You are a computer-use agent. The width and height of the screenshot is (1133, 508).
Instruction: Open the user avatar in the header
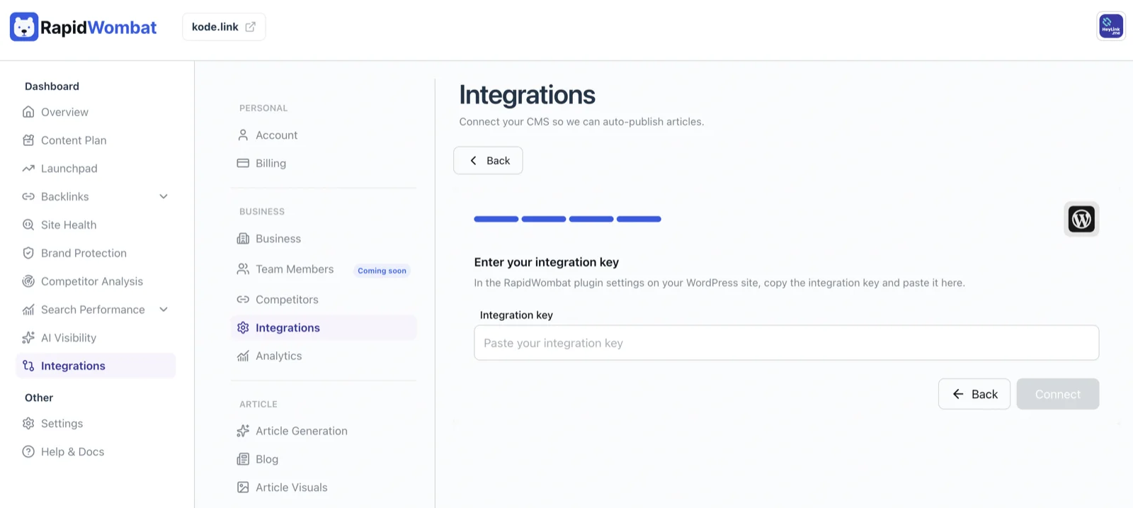tap(1111, 27)
